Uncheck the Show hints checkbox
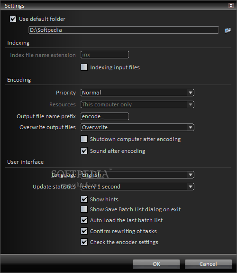 pyautogui.click(x=84, y=199)
